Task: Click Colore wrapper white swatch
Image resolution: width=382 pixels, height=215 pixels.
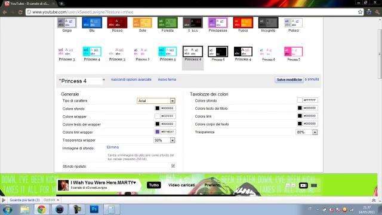Action: (158, 116)
